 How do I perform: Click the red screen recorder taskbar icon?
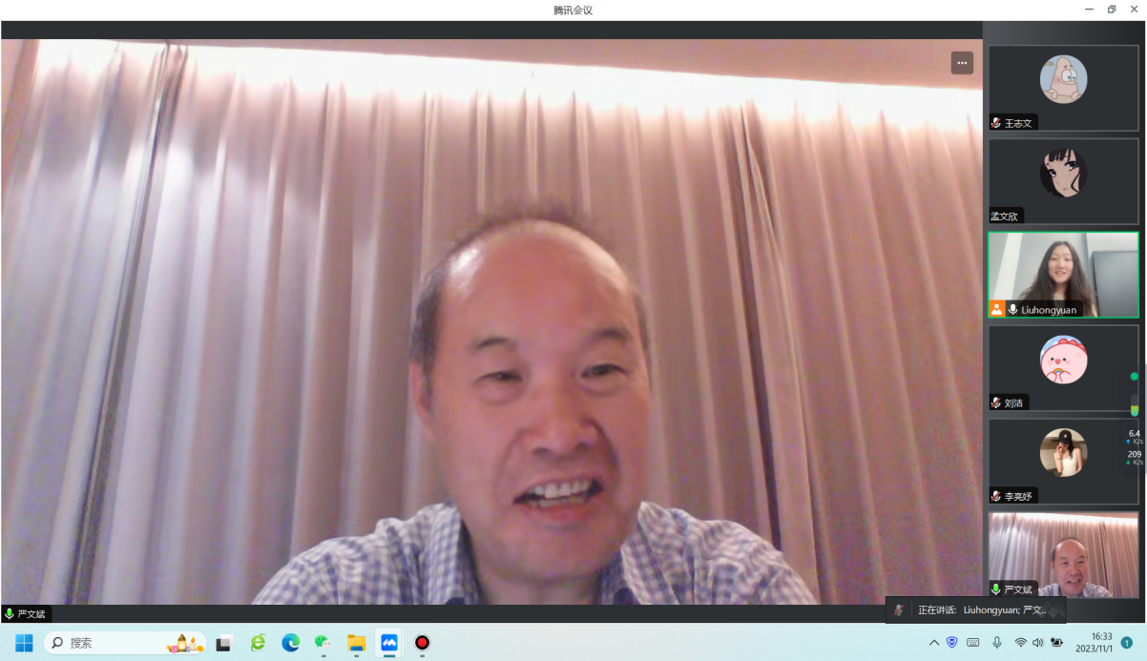point(422,643)
